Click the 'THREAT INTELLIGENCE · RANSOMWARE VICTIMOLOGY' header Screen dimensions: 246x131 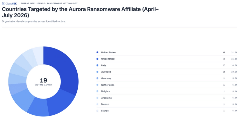tap(49, 3)
